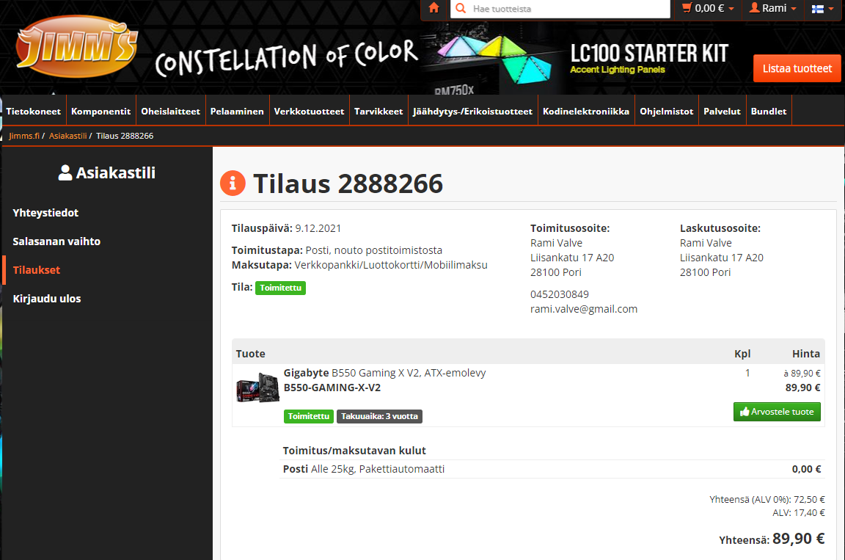Open the Pelaaminen menu
845x560 pixels.
coord(237,111)
